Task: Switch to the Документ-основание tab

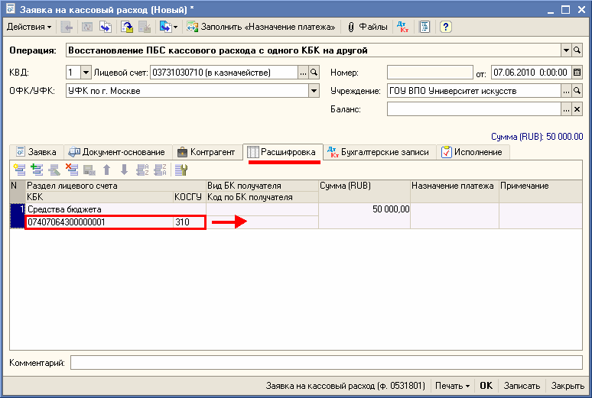Action: pyautogui.click(x=117, y=152)
